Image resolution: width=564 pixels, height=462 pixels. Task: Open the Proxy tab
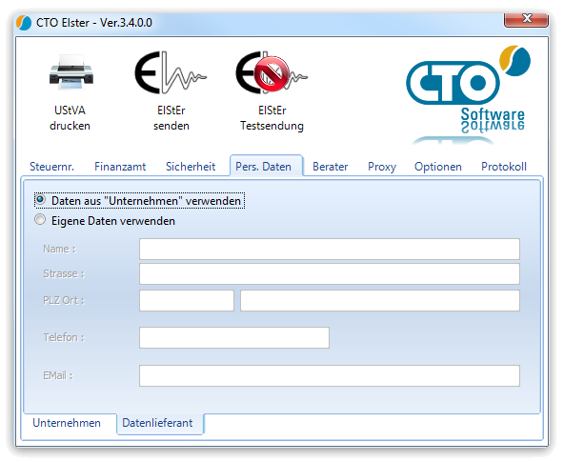coord(382,167)
